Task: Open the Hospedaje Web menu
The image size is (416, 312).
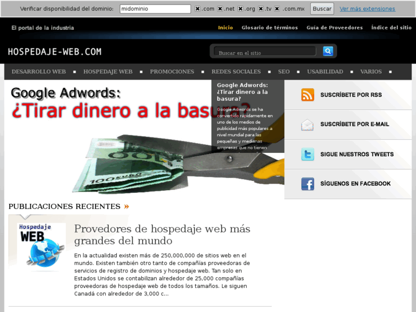Action: click(x=108, y=72)
